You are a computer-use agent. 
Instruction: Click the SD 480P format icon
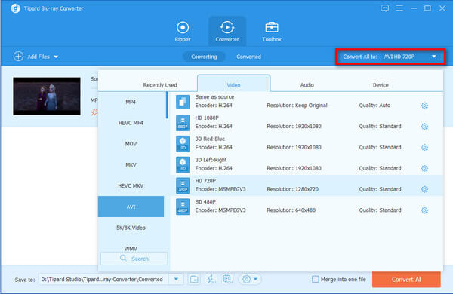tap(183, 207)
